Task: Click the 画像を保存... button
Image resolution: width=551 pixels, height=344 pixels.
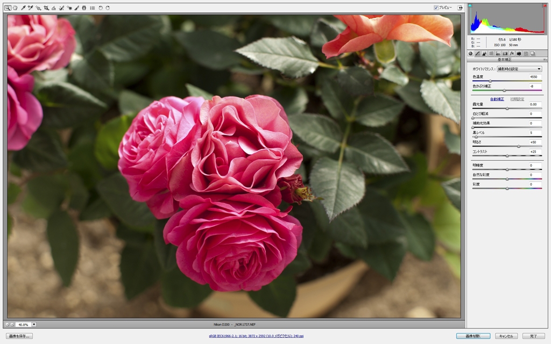Action: (x=19, y=336)
